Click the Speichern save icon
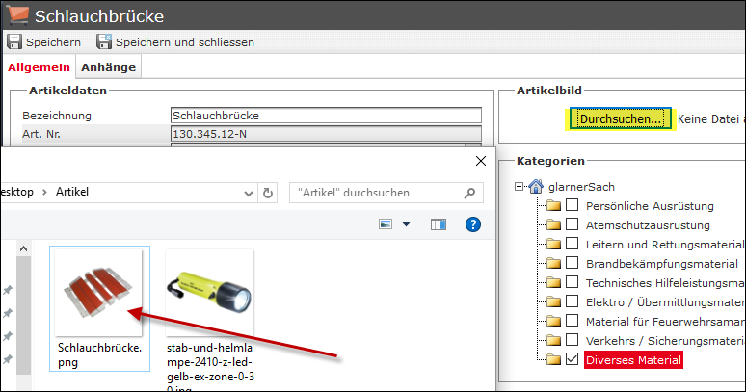This screenshot has height=392, width=746. point(14,41)
